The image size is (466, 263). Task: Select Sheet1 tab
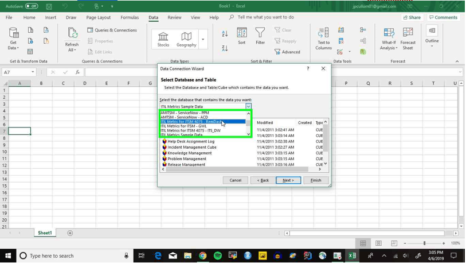click(x=45, y=233)
